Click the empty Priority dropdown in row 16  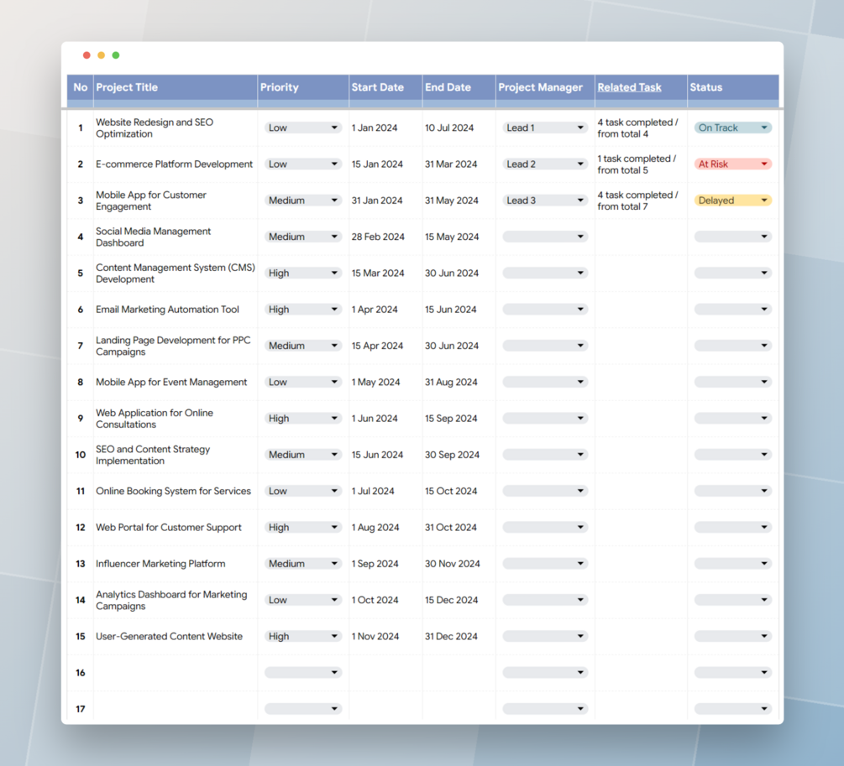coord(303,672)
